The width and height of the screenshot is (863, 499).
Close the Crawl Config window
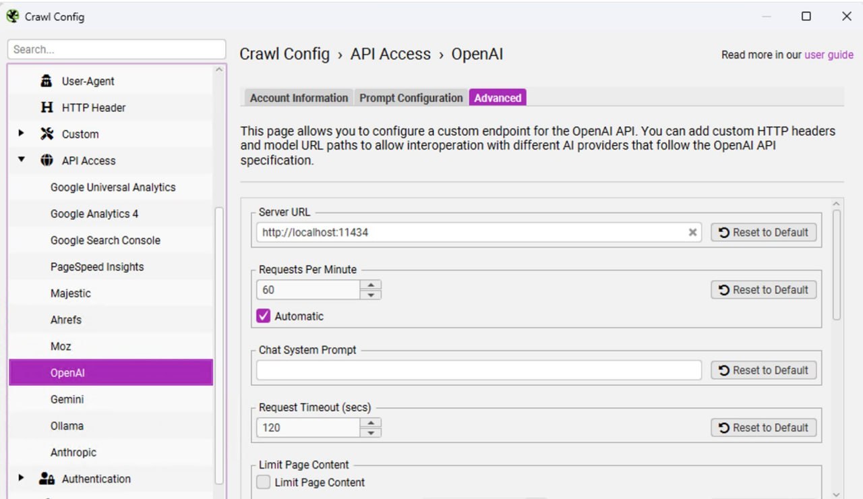[847, 16]
